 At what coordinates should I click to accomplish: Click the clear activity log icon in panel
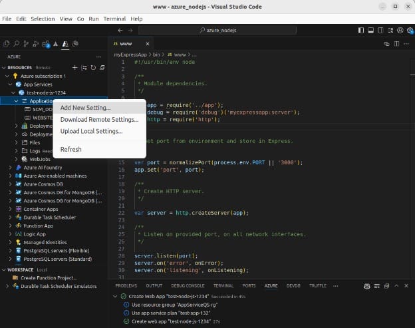click(377, 286)
